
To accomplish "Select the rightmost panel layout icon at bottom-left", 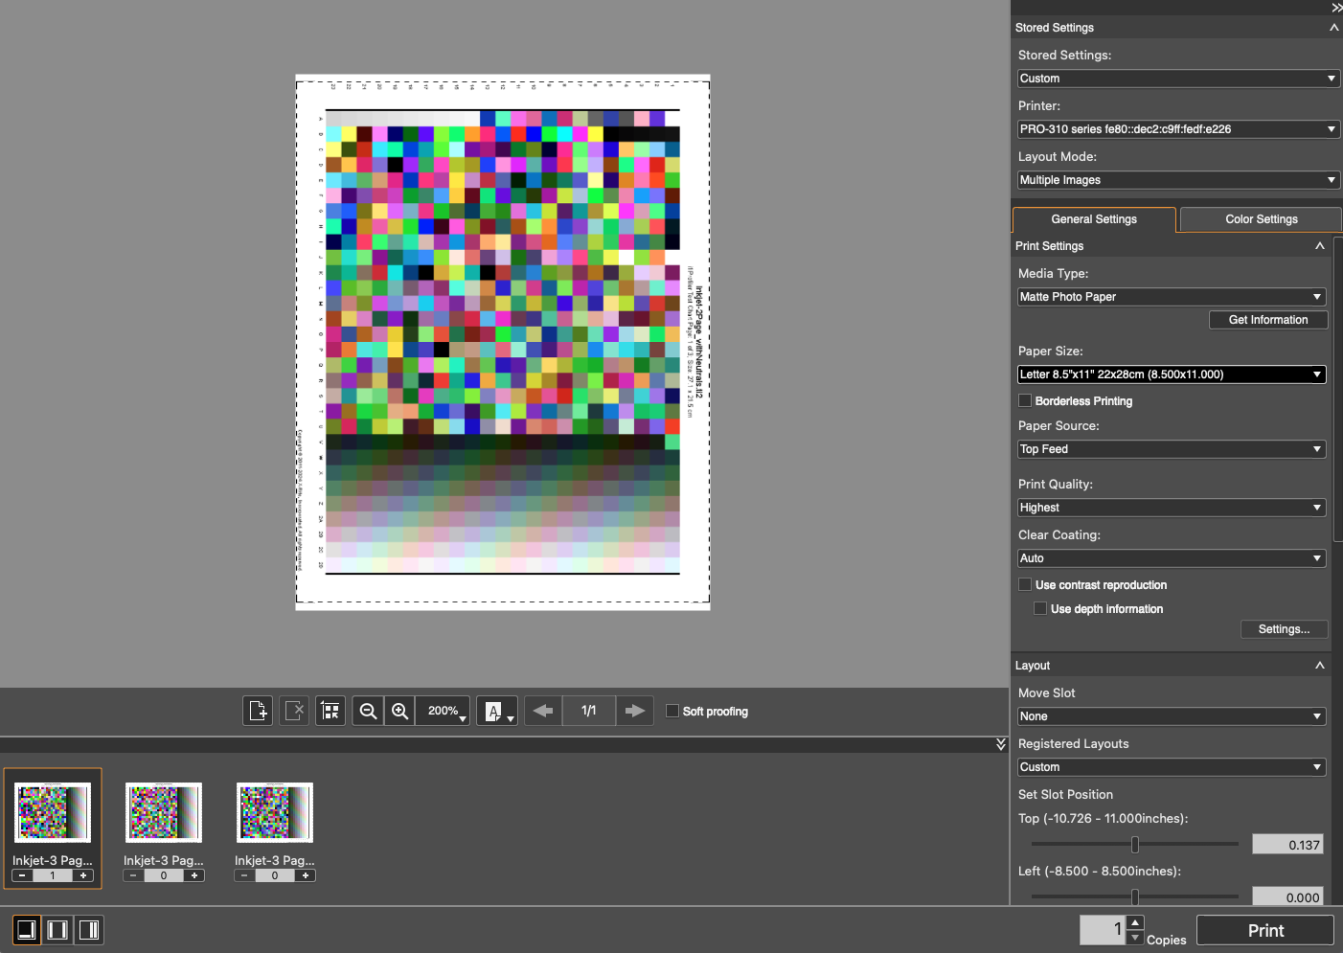I will coord(89,930).
